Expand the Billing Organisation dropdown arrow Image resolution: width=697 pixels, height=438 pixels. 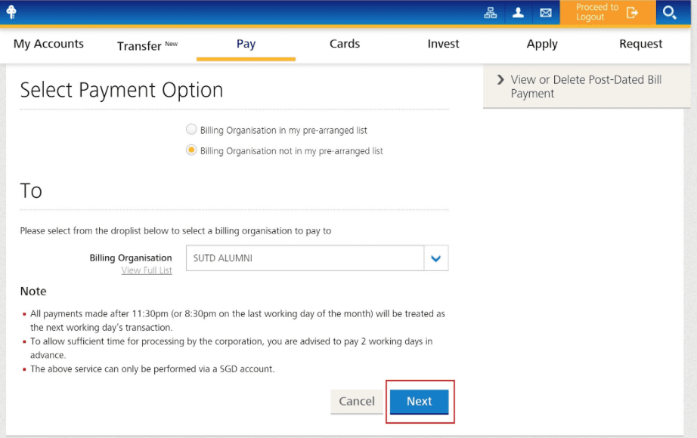(436, 258)
